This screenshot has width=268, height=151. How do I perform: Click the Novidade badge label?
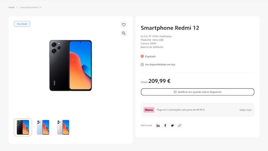click(22, 24)
